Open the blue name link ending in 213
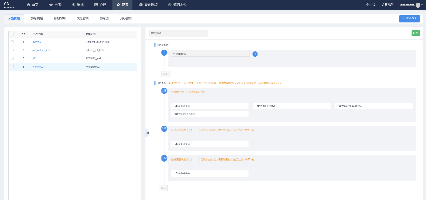Image resolution: width=427 pixels, height=200 pixels. 41,50
